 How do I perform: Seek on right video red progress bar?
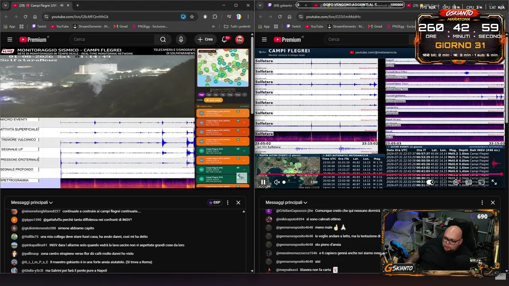(380, 174)
